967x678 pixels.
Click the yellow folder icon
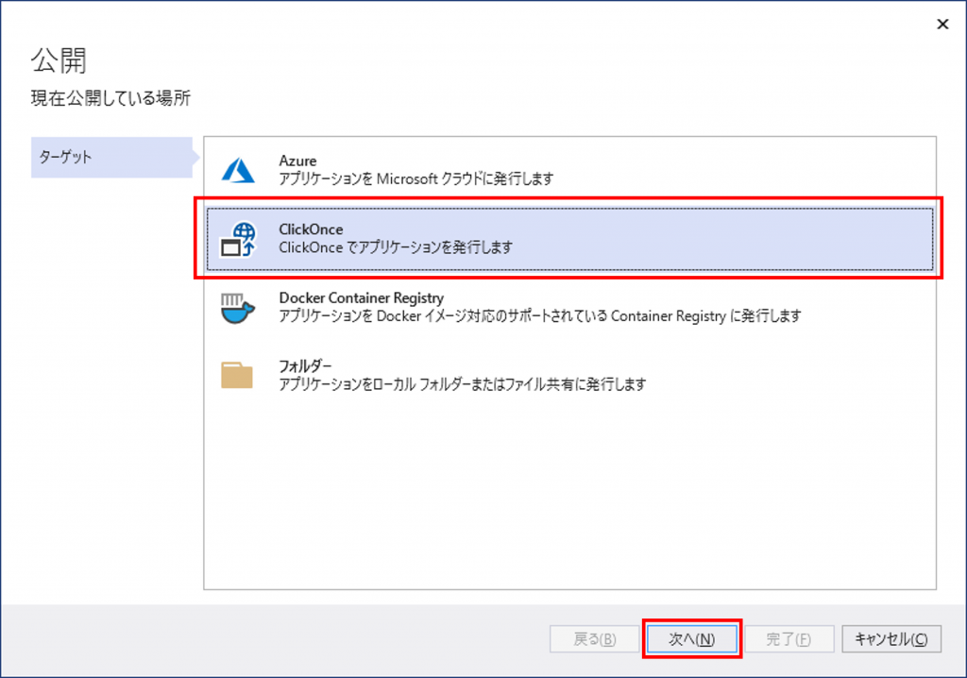[238, 375]
